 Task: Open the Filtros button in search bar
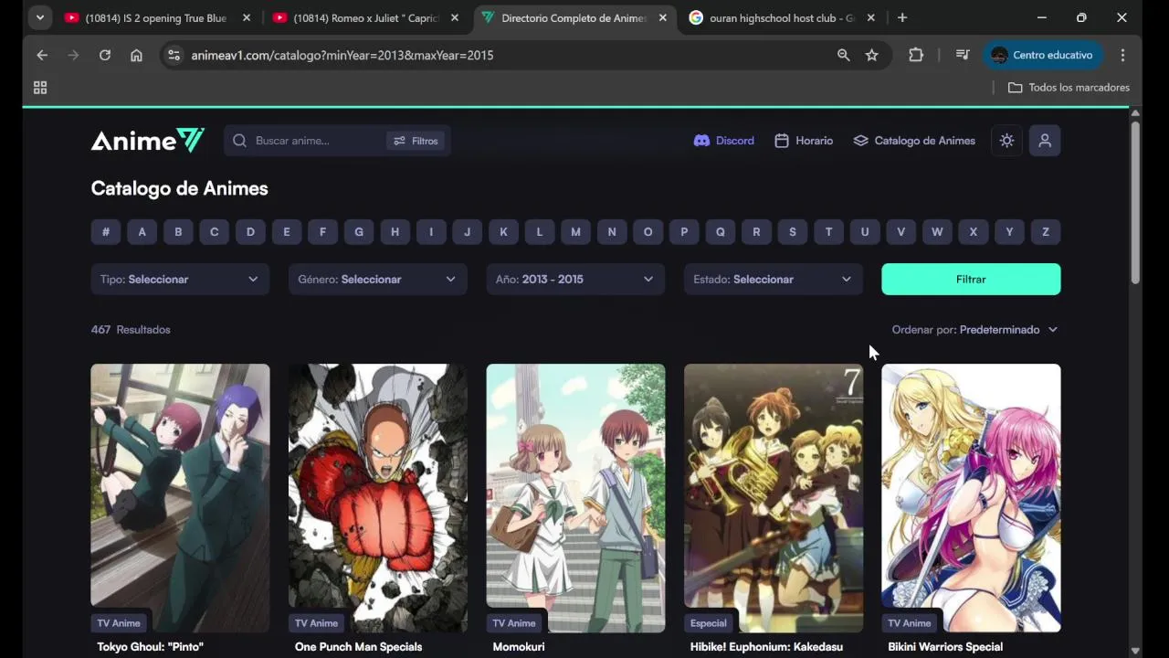[x=416, y=141]
